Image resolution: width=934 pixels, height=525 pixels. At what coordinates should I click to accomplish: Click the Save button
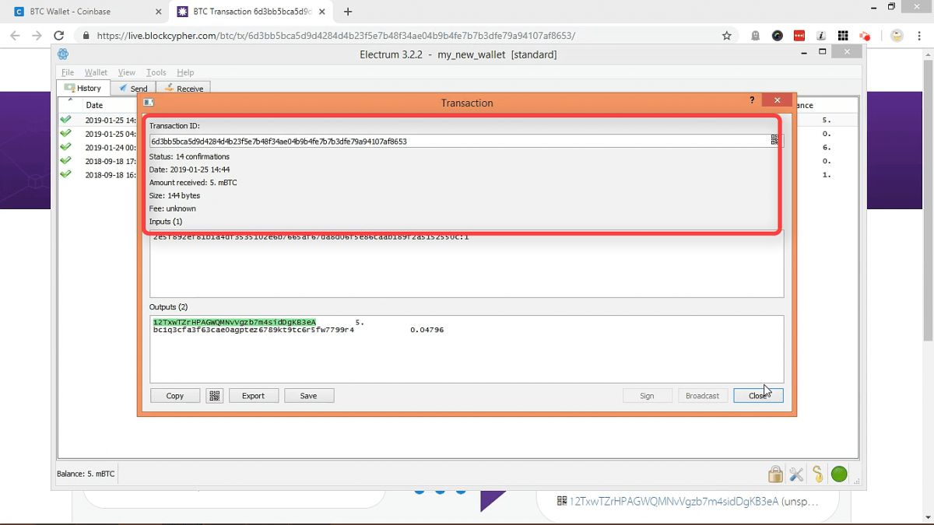tap(309, 396)
